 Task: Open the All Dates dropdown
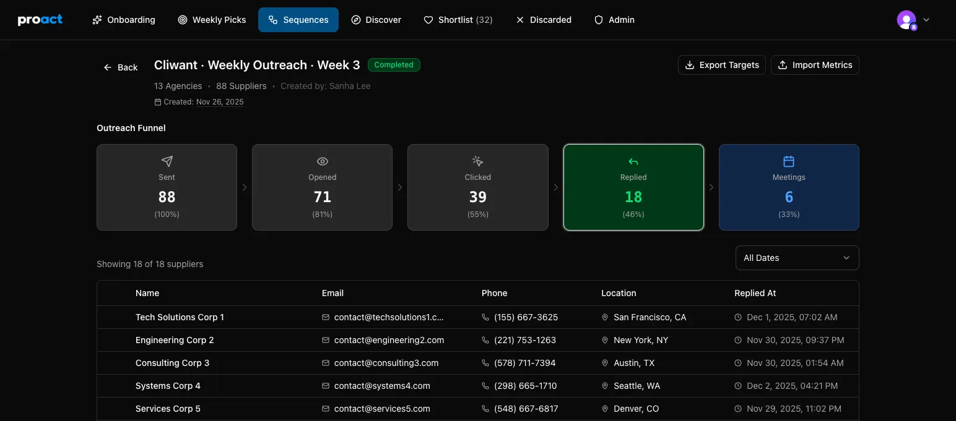[x=797, y=258]
